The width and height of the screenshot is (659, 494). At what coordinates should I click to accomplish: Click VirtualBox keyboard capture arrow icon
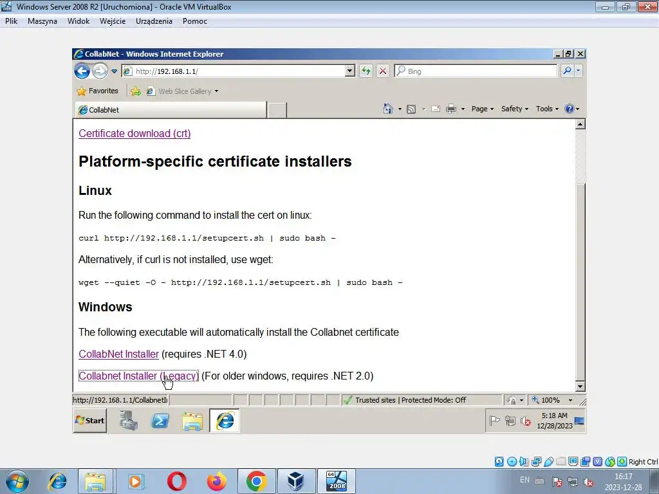click(622, 462)
